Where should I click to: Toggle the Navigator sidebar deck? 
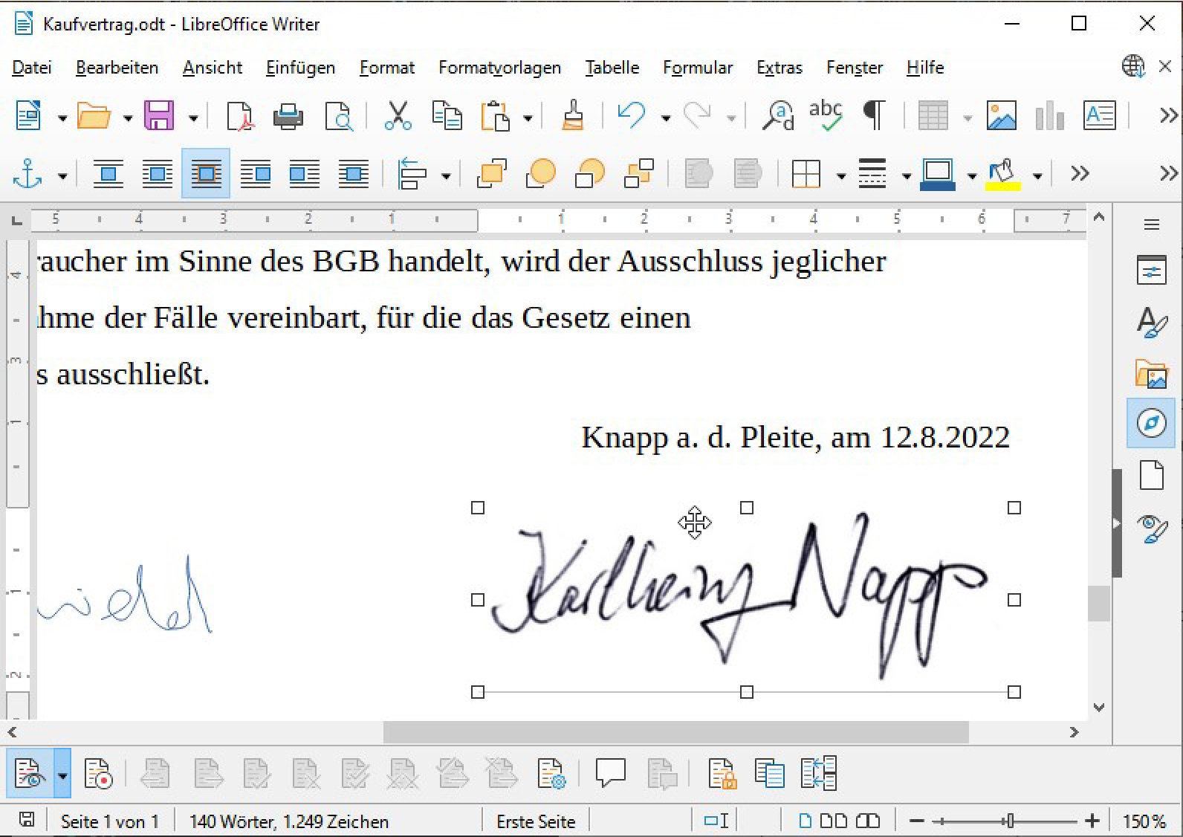[x=1152, y=424]
